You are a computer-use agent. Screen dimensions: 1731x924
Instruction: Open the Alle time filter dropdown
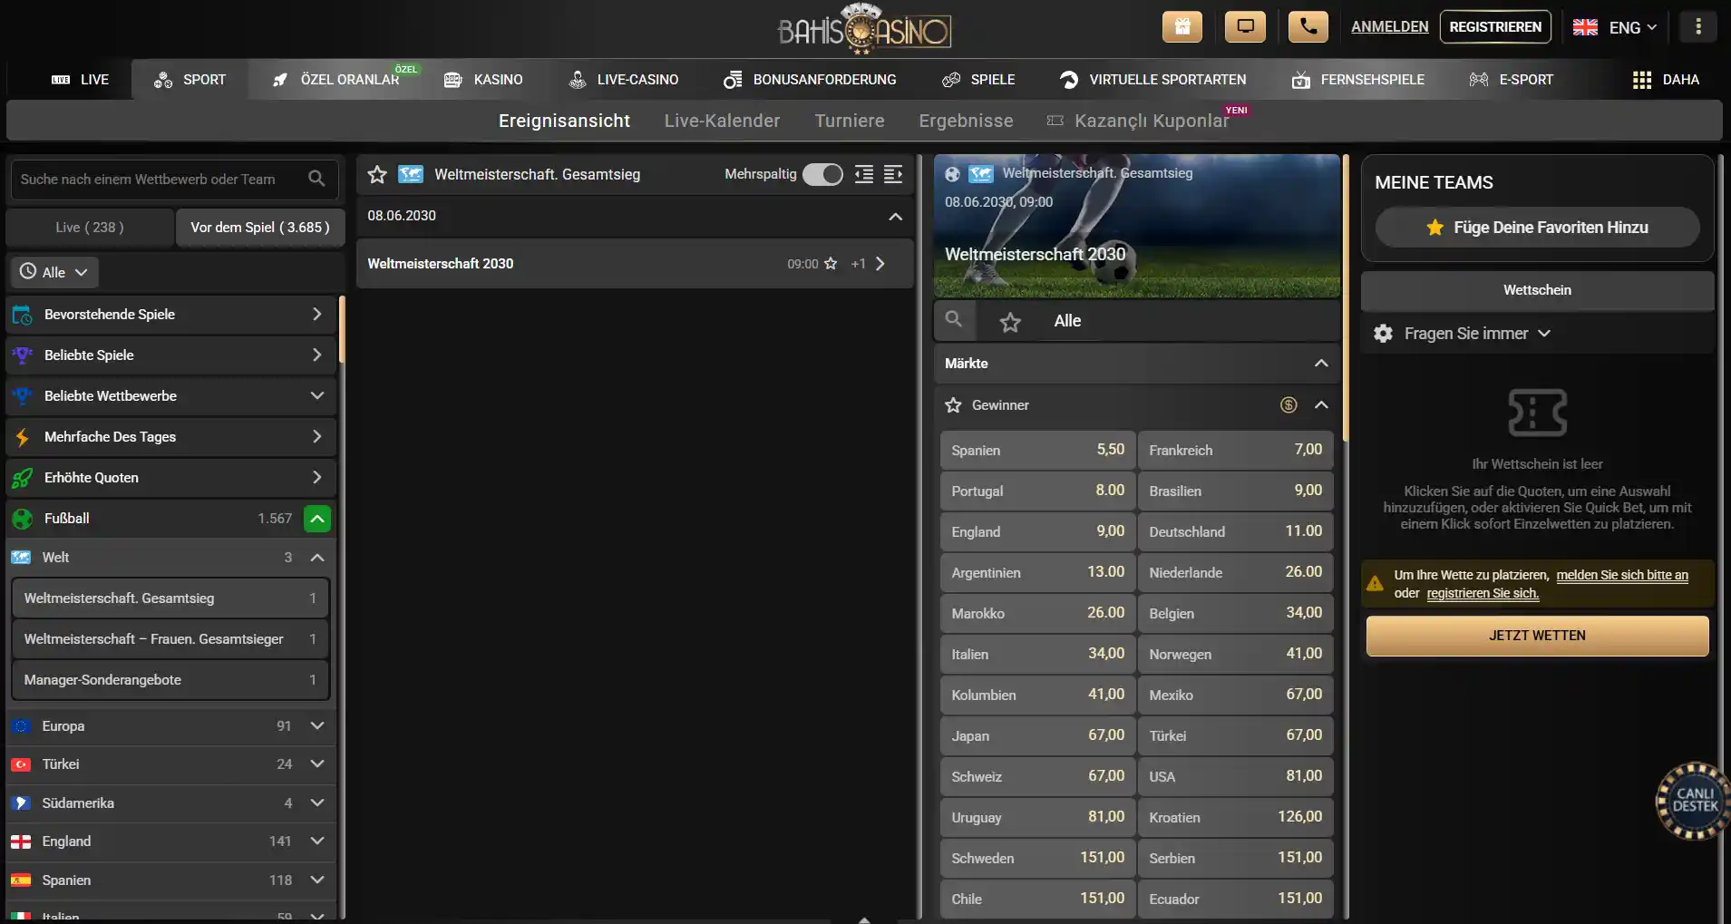pos(54,272)
